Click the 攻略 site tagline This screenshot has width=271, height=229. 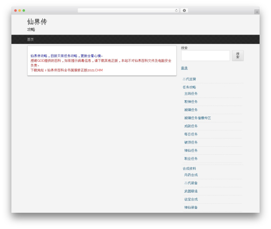click(31, 29)
